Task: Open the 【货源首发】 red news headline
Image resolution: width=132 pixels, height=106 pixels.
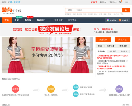Action: [112, 57]
